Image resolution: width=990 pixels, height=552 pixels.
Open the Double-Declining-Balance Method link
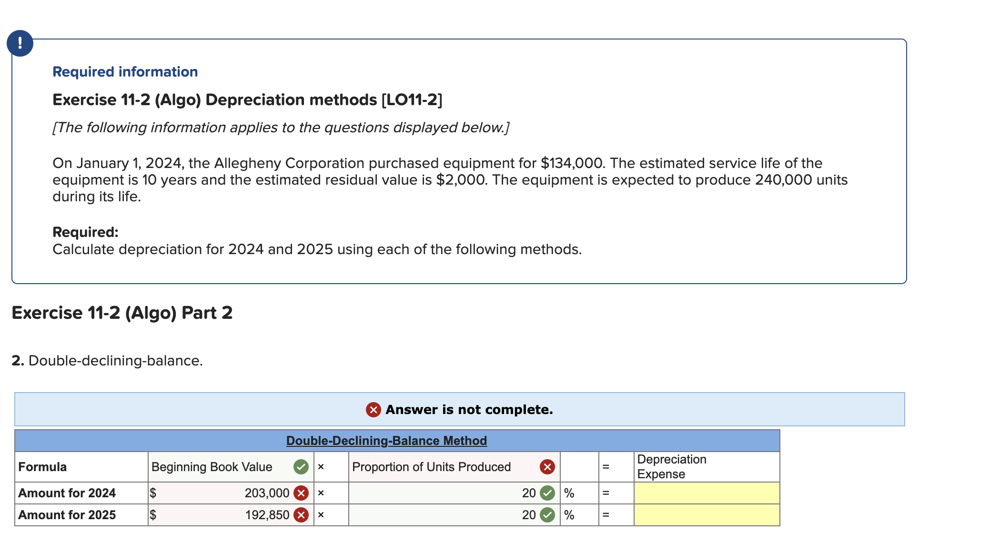386,440
